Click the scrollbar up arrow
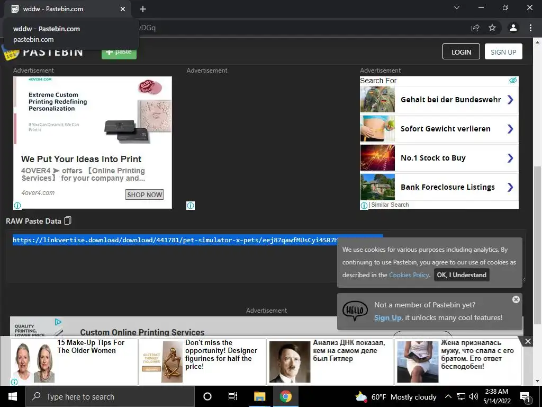The height and width of the screenshot is (407, 542). (537, 42)
